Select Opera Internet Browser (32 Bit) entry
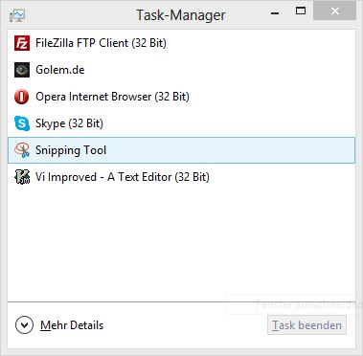 (x=181, y=97)
